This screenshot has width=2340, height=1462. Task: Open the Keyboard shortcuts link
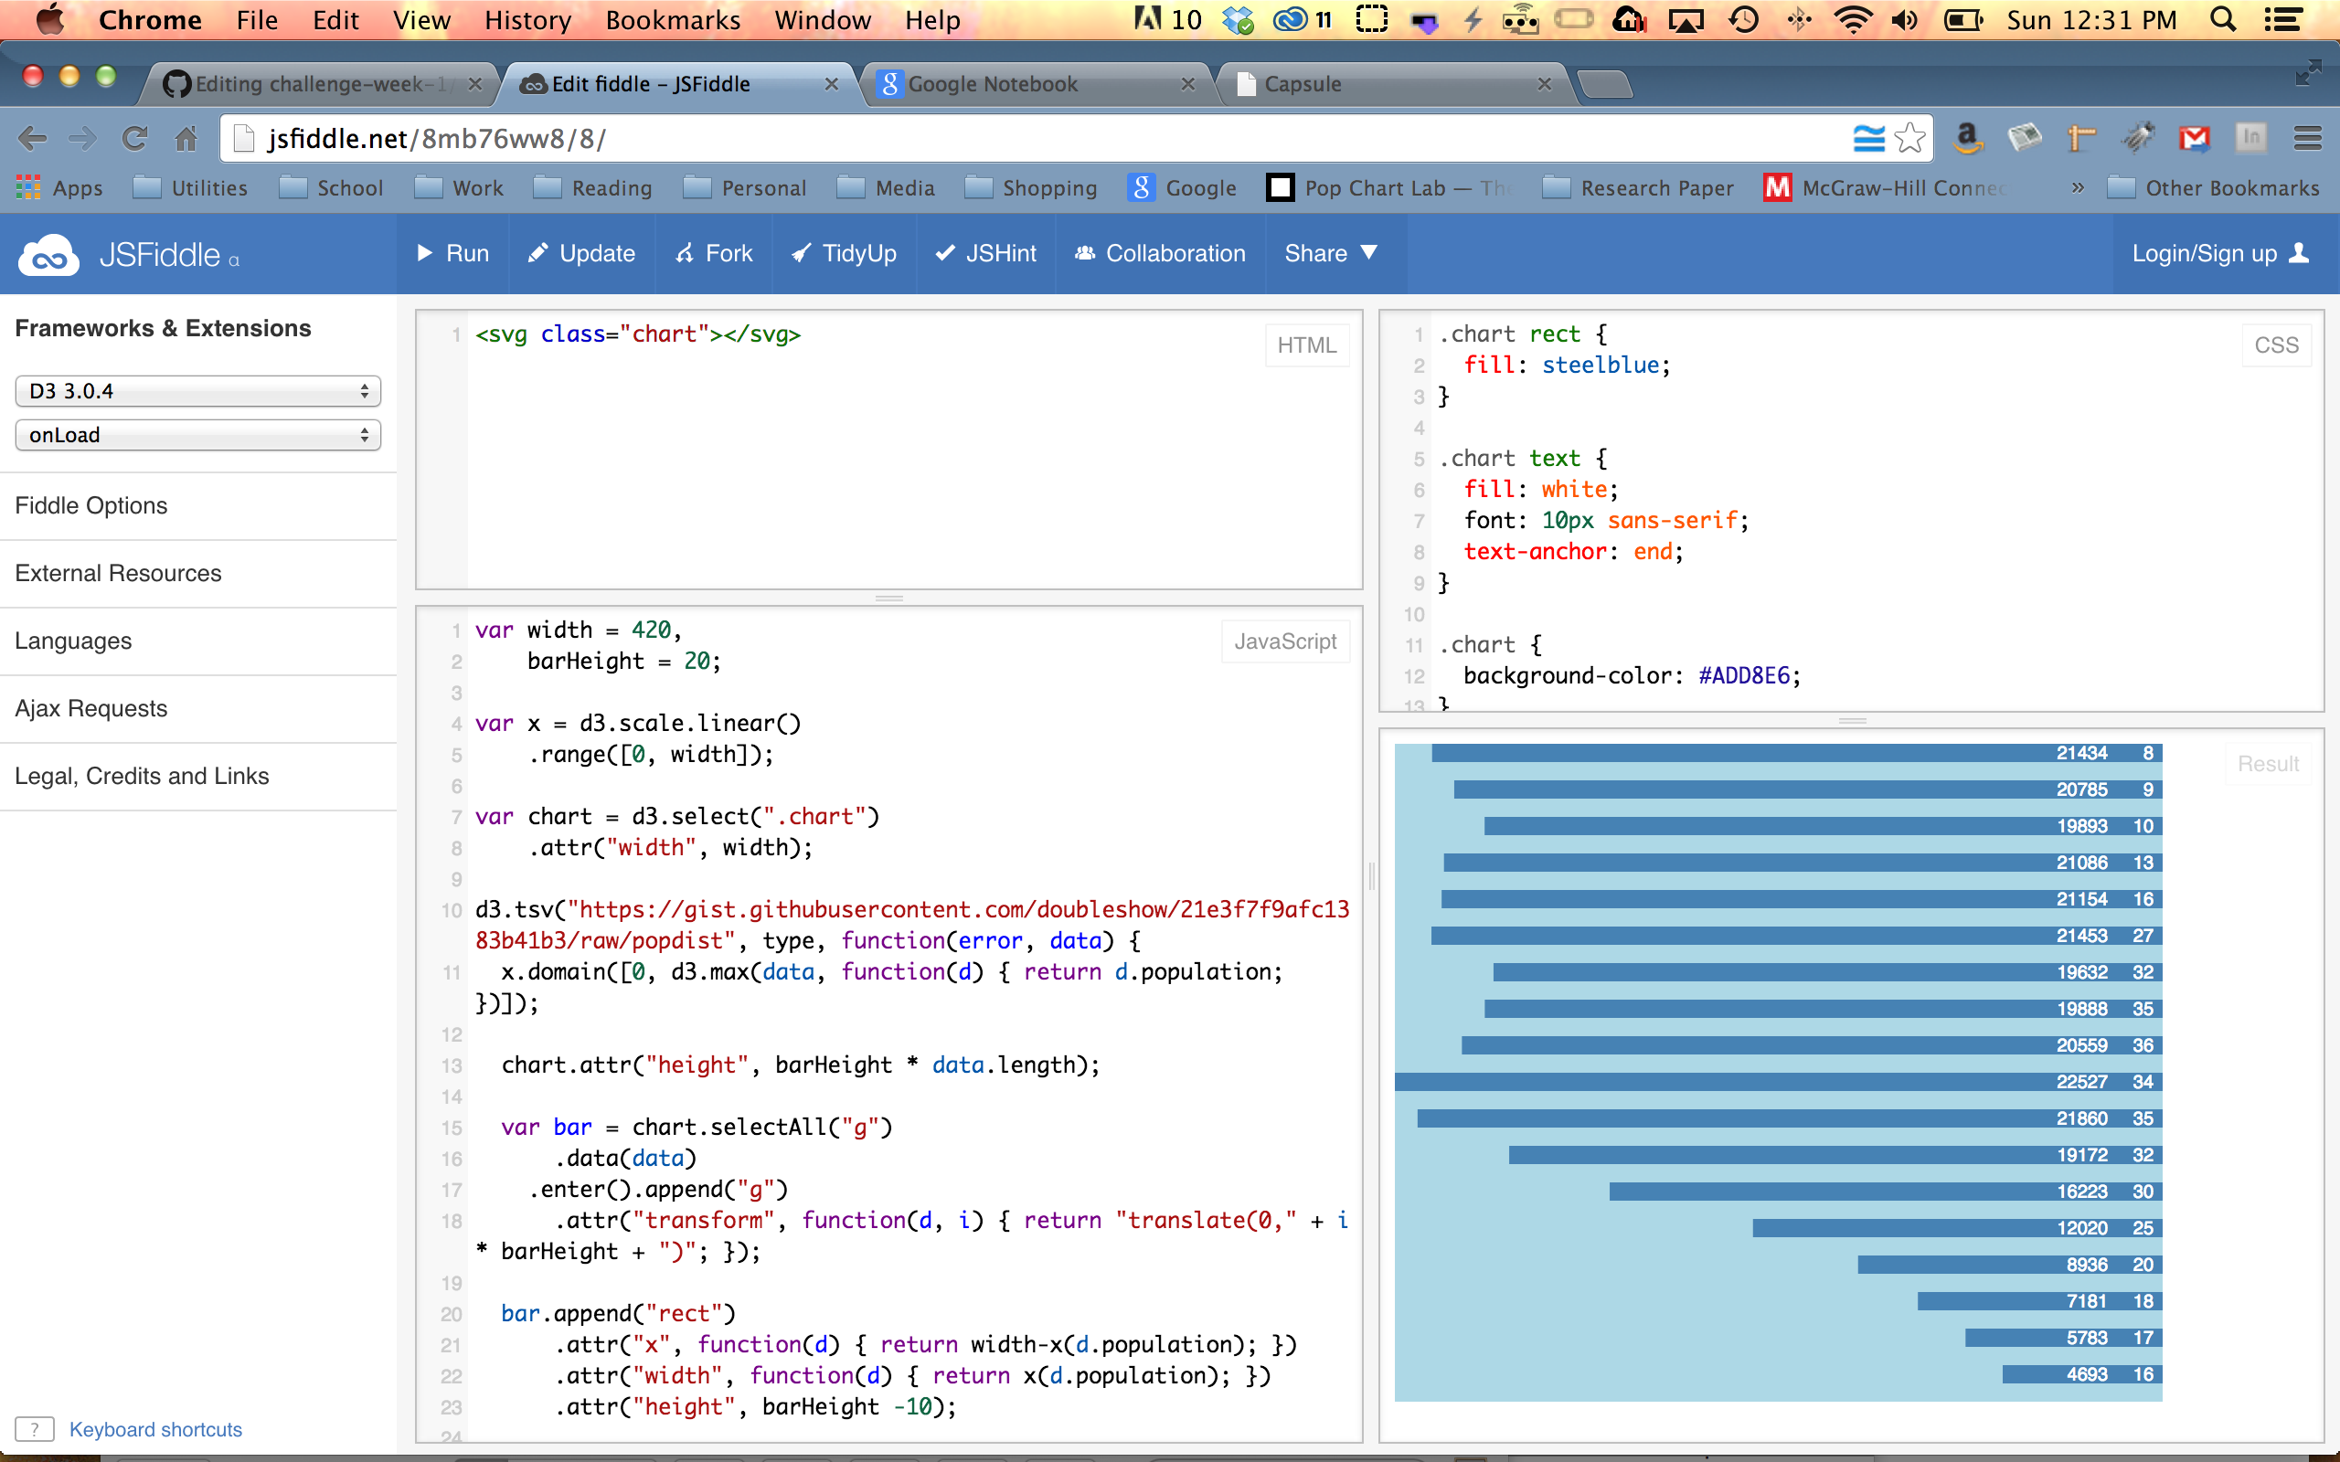(x=155, y=1429)
